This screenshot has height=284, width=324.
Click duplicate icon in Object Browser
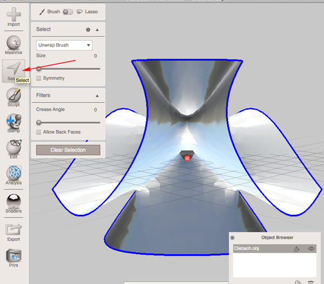[x=298, y=282]
